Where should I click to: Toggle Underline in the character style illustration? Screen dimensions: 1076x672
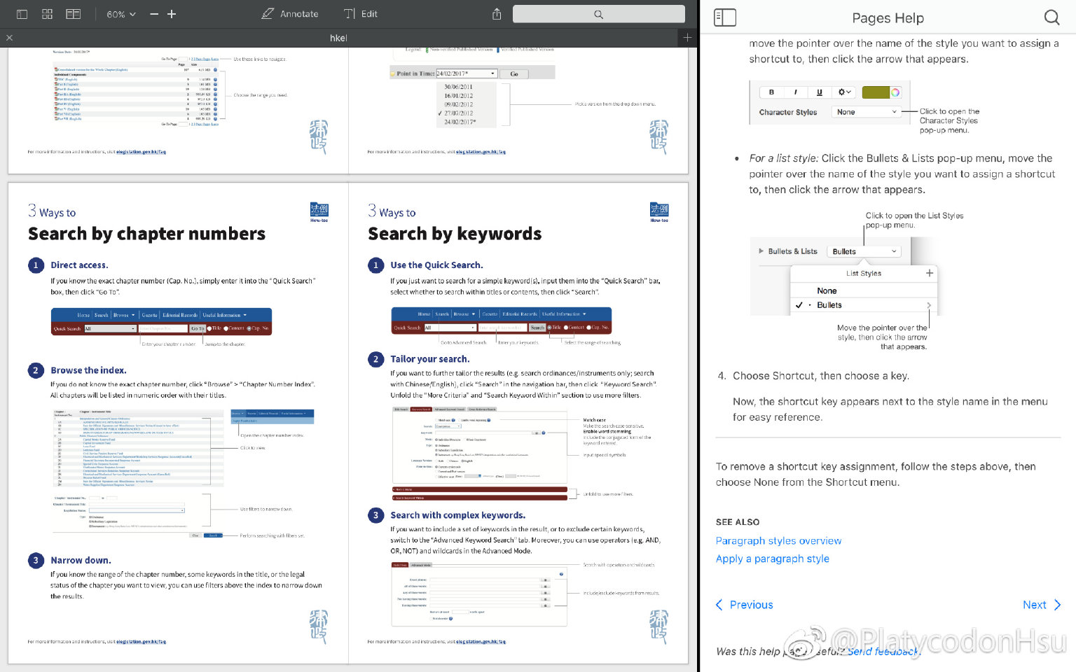[x=819, y=92]
